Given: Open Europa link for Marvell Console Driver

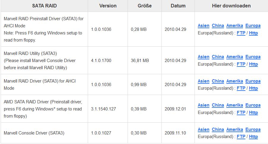Looking at the screenshot, I should pyautogui.click(x=253, y=129).
